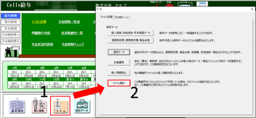Screen dimensions: 256x118
Task: Click the 24人 cell under 9月
Action: [x=14, y=83]
